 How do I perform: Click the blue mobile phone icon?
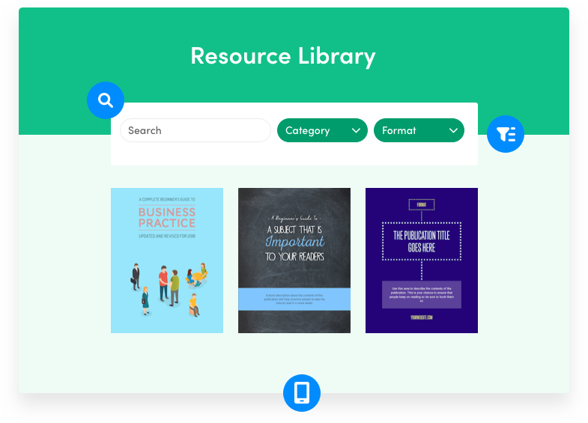301,392
